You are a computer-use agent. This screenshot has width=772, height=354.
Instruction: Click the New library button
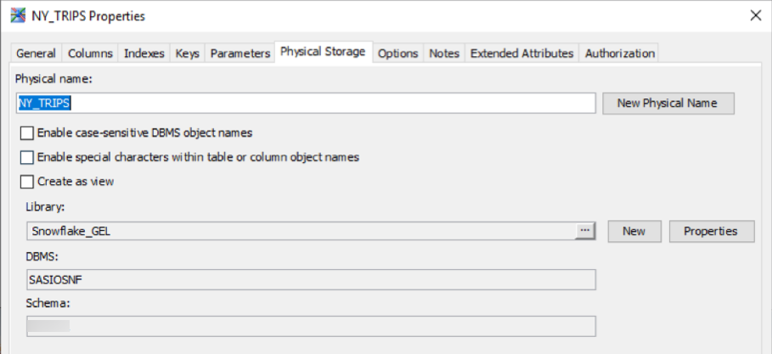[634, 231]
